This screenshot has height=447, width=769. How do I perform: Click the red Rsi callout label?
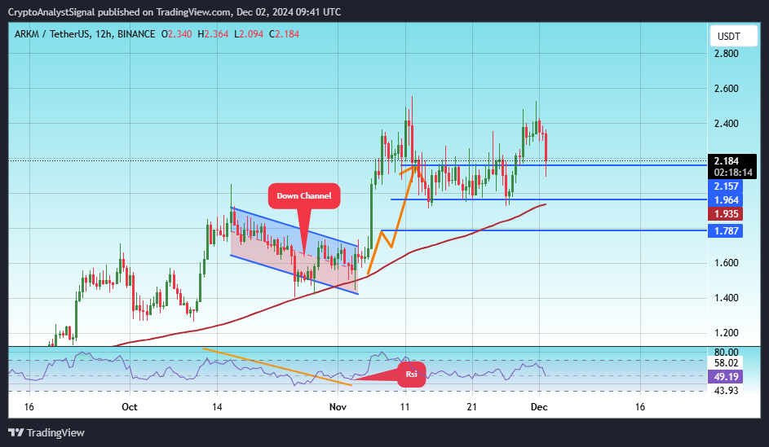click(412, 374)
